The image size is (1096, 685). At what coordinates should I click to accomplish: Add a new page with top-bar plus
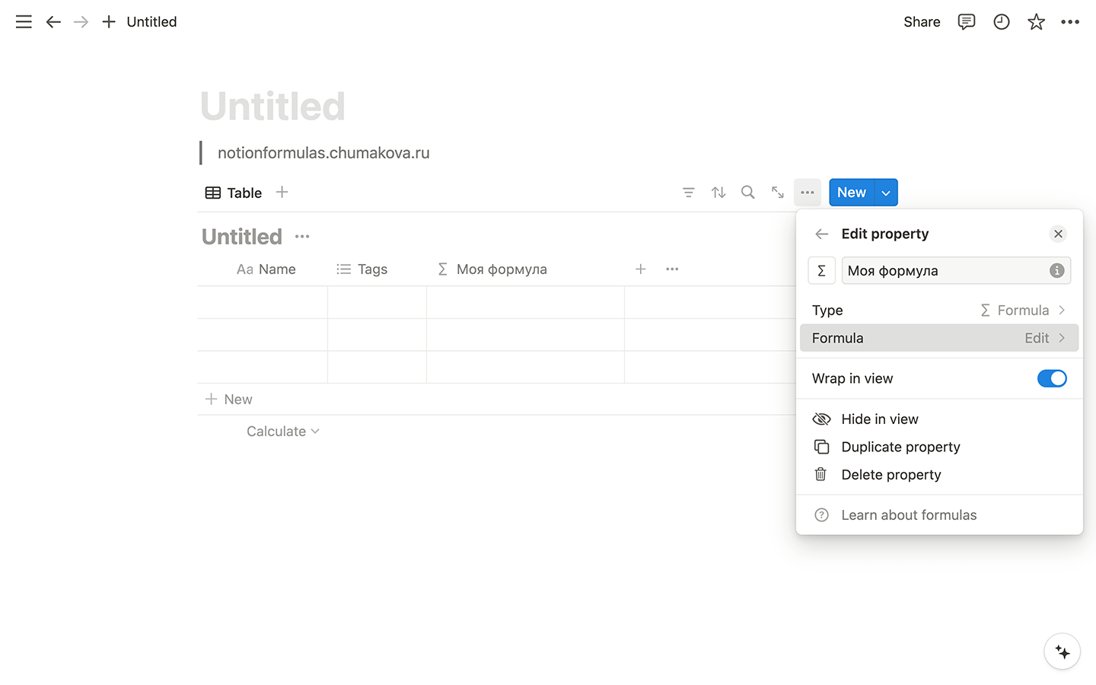pyautogui.click(x=109, y=22)
